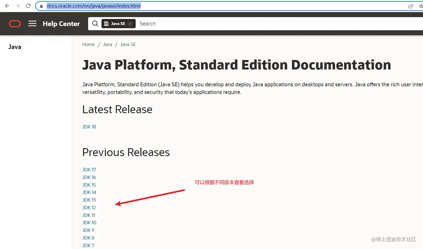Open JDK 7 documentation
The width and height of the screenshot is (423, 249).
click(88, 245)
